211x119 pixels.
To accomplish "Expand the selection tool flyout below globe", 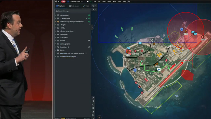I will point(94,9).
